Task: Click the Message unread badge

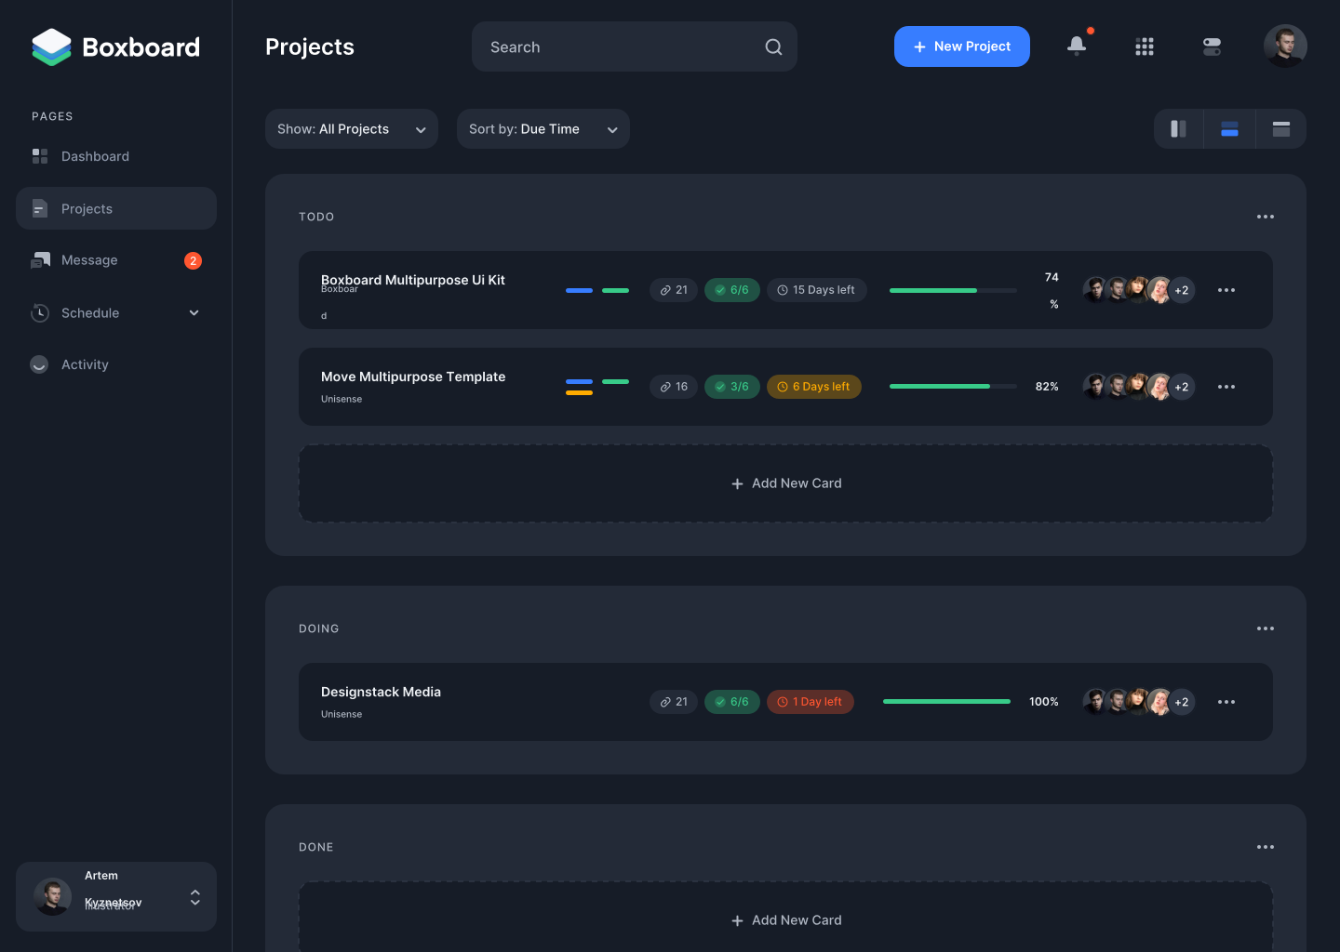Action: (193, 260)
